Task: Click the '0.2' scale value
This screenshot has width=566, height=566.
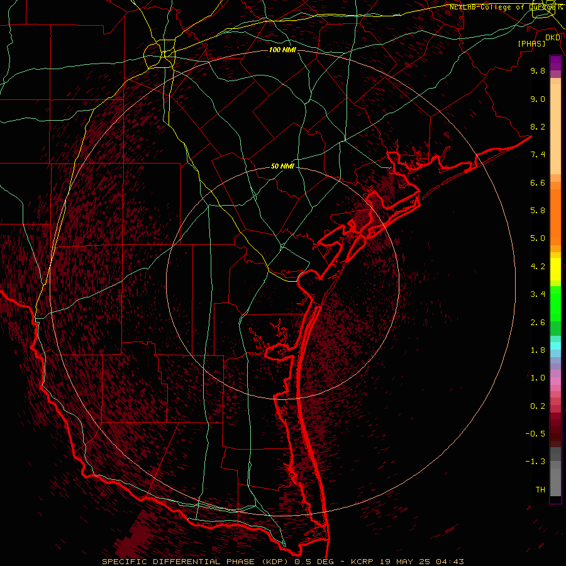Action: click(x=538, y=406)
